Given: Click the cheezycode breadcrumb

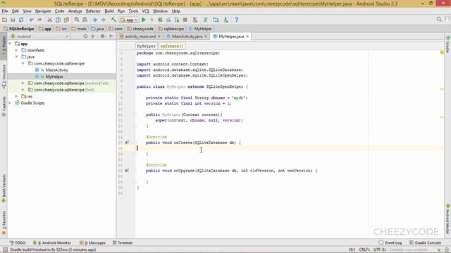Looking at the screenshot, I should [140, 29].
